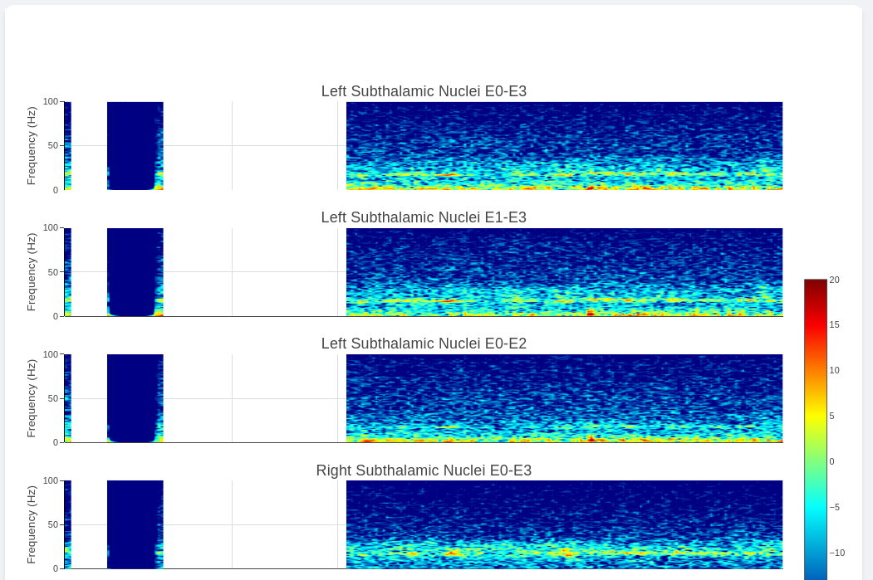
Task: Click the 50 Hz tick of Left E0-E3 plot
Action: pos(53,146)
